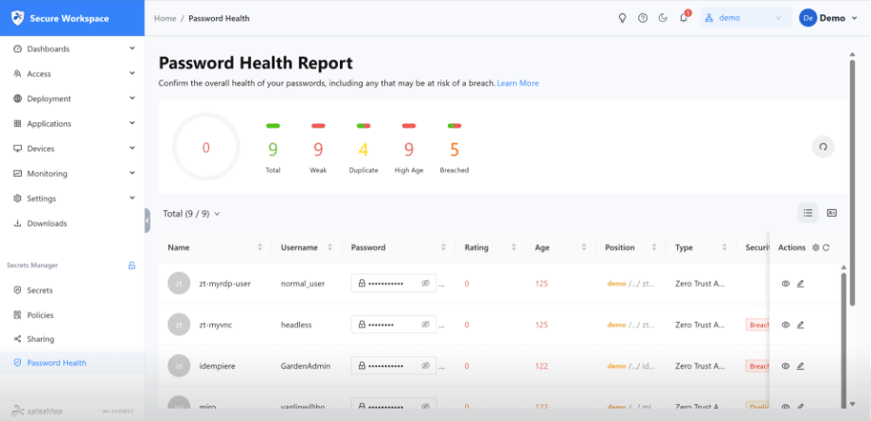Expand the Settings menu
The height and width of the screenshot is (421, 871).
72,199
